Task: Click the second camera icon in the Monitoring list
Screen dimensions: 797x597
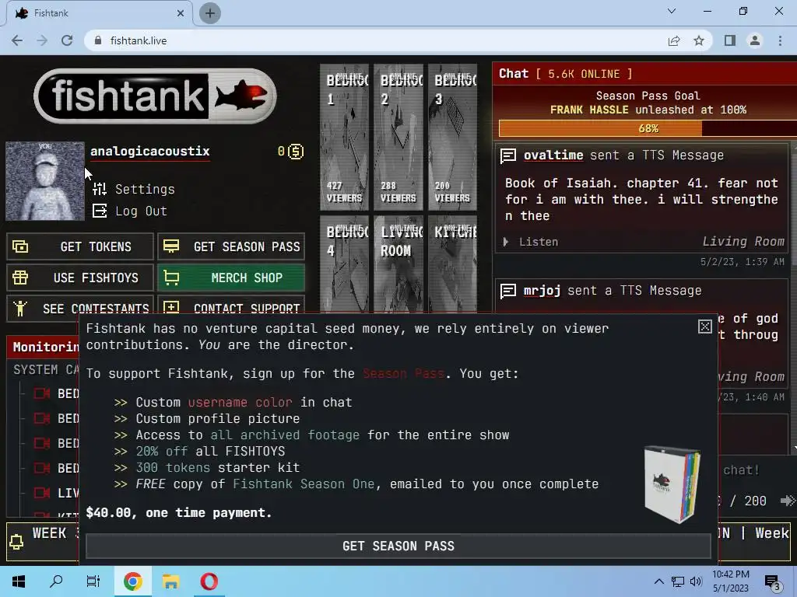Action: (42, 418)
